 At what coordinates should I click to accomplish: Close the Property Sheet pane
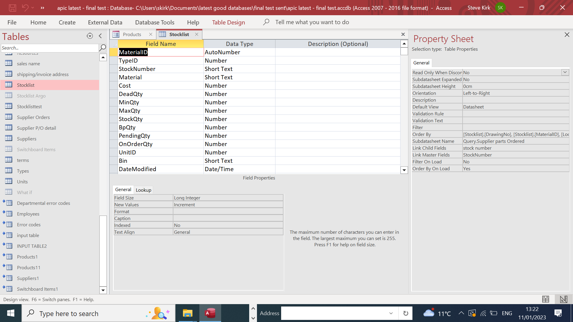pyautogui.click(x=567, y=35)
